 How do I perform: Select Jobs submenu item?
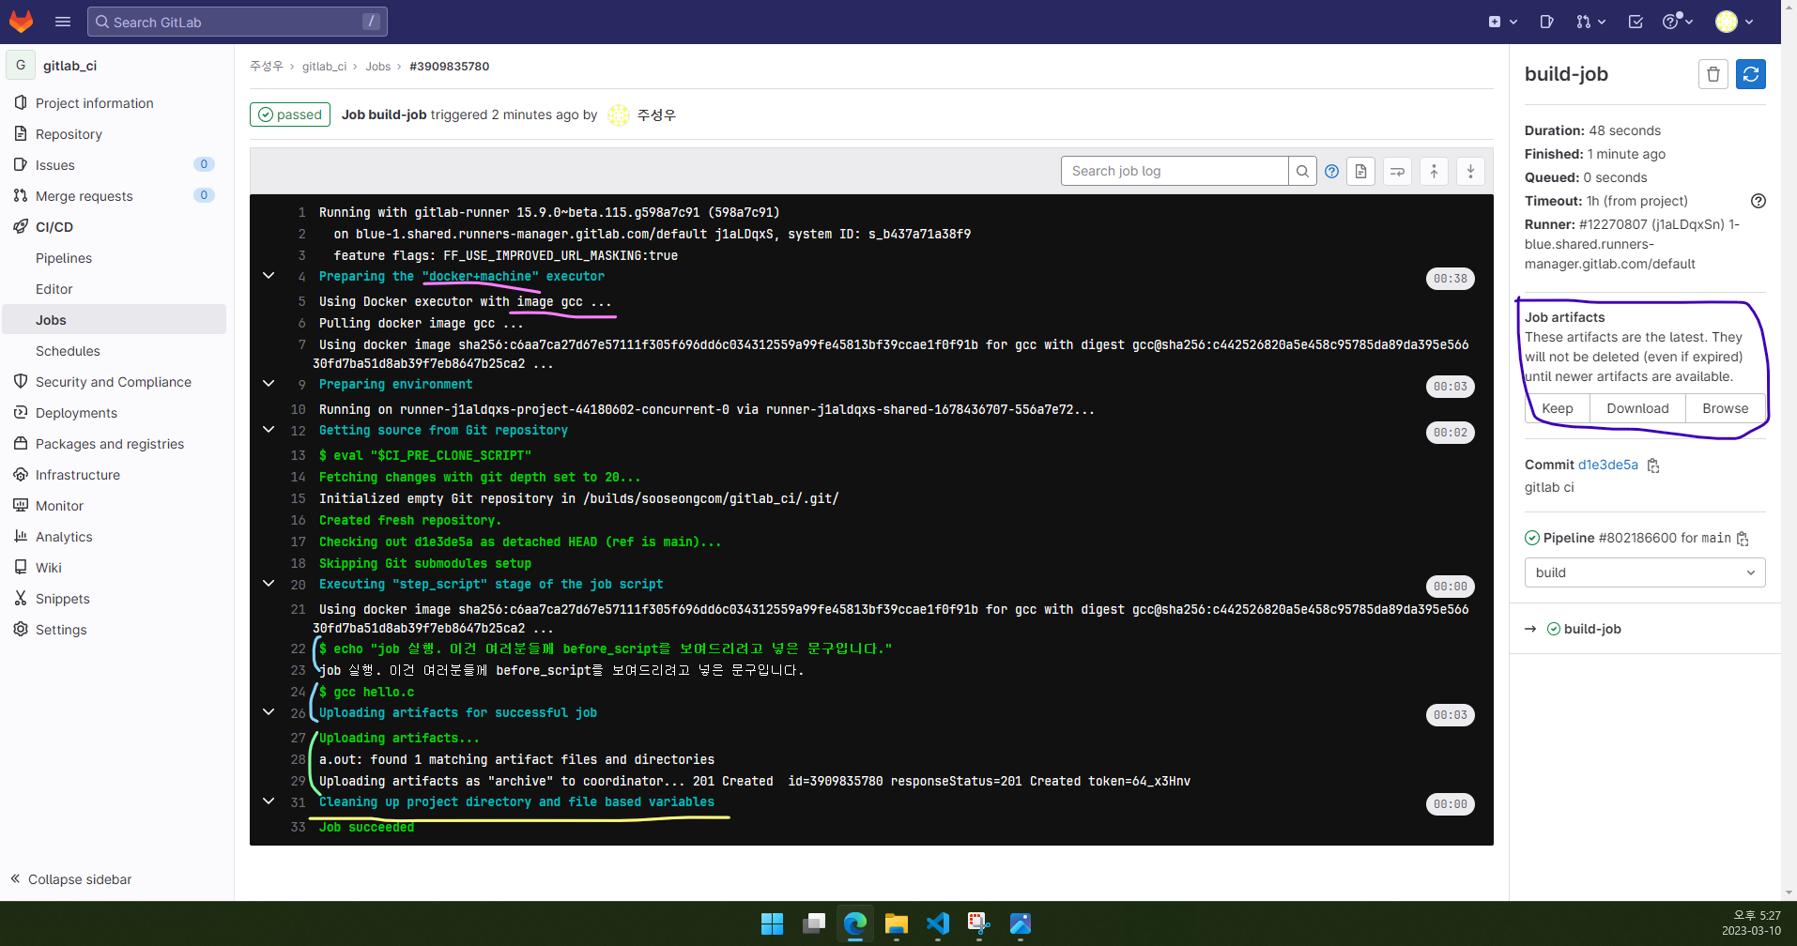115,320
